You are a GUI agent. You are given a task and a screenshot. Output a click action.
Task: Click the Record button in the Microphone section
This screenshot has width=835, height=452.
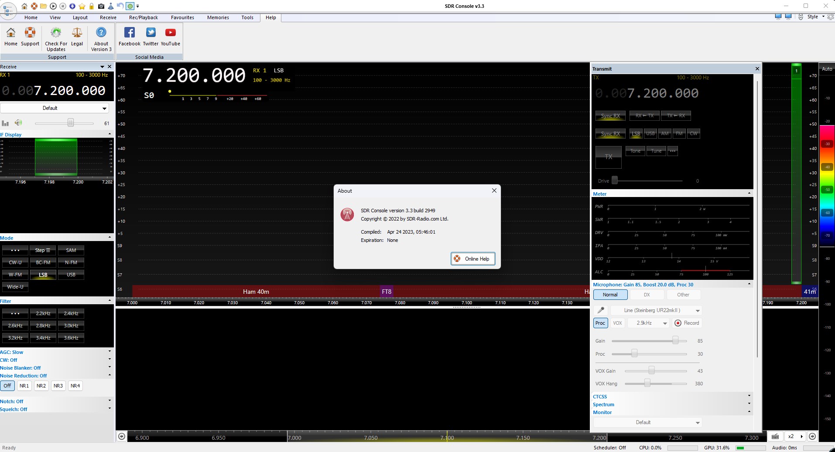coord(687,323)
